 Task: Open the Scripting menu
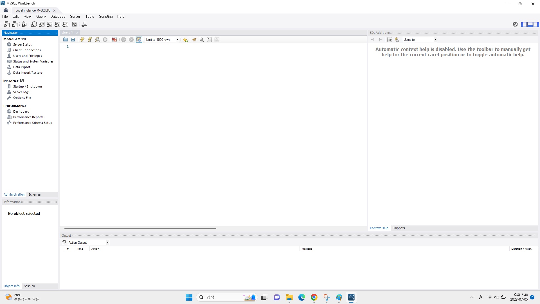[106, 17]
